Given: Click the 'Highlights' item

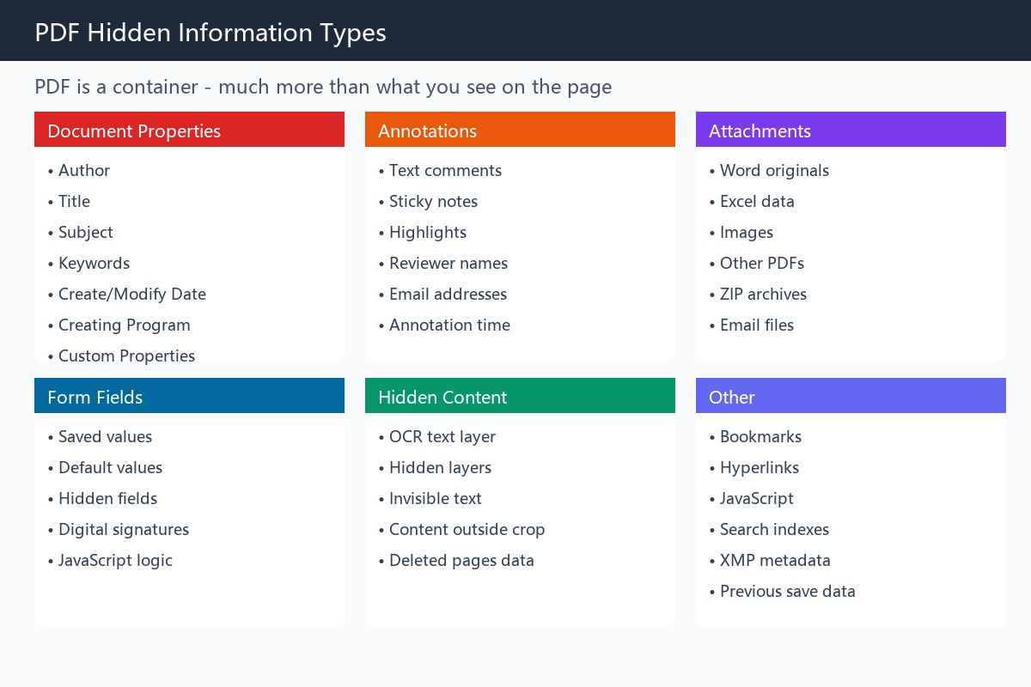Looking at the screenshot, I should click(423, 232).
